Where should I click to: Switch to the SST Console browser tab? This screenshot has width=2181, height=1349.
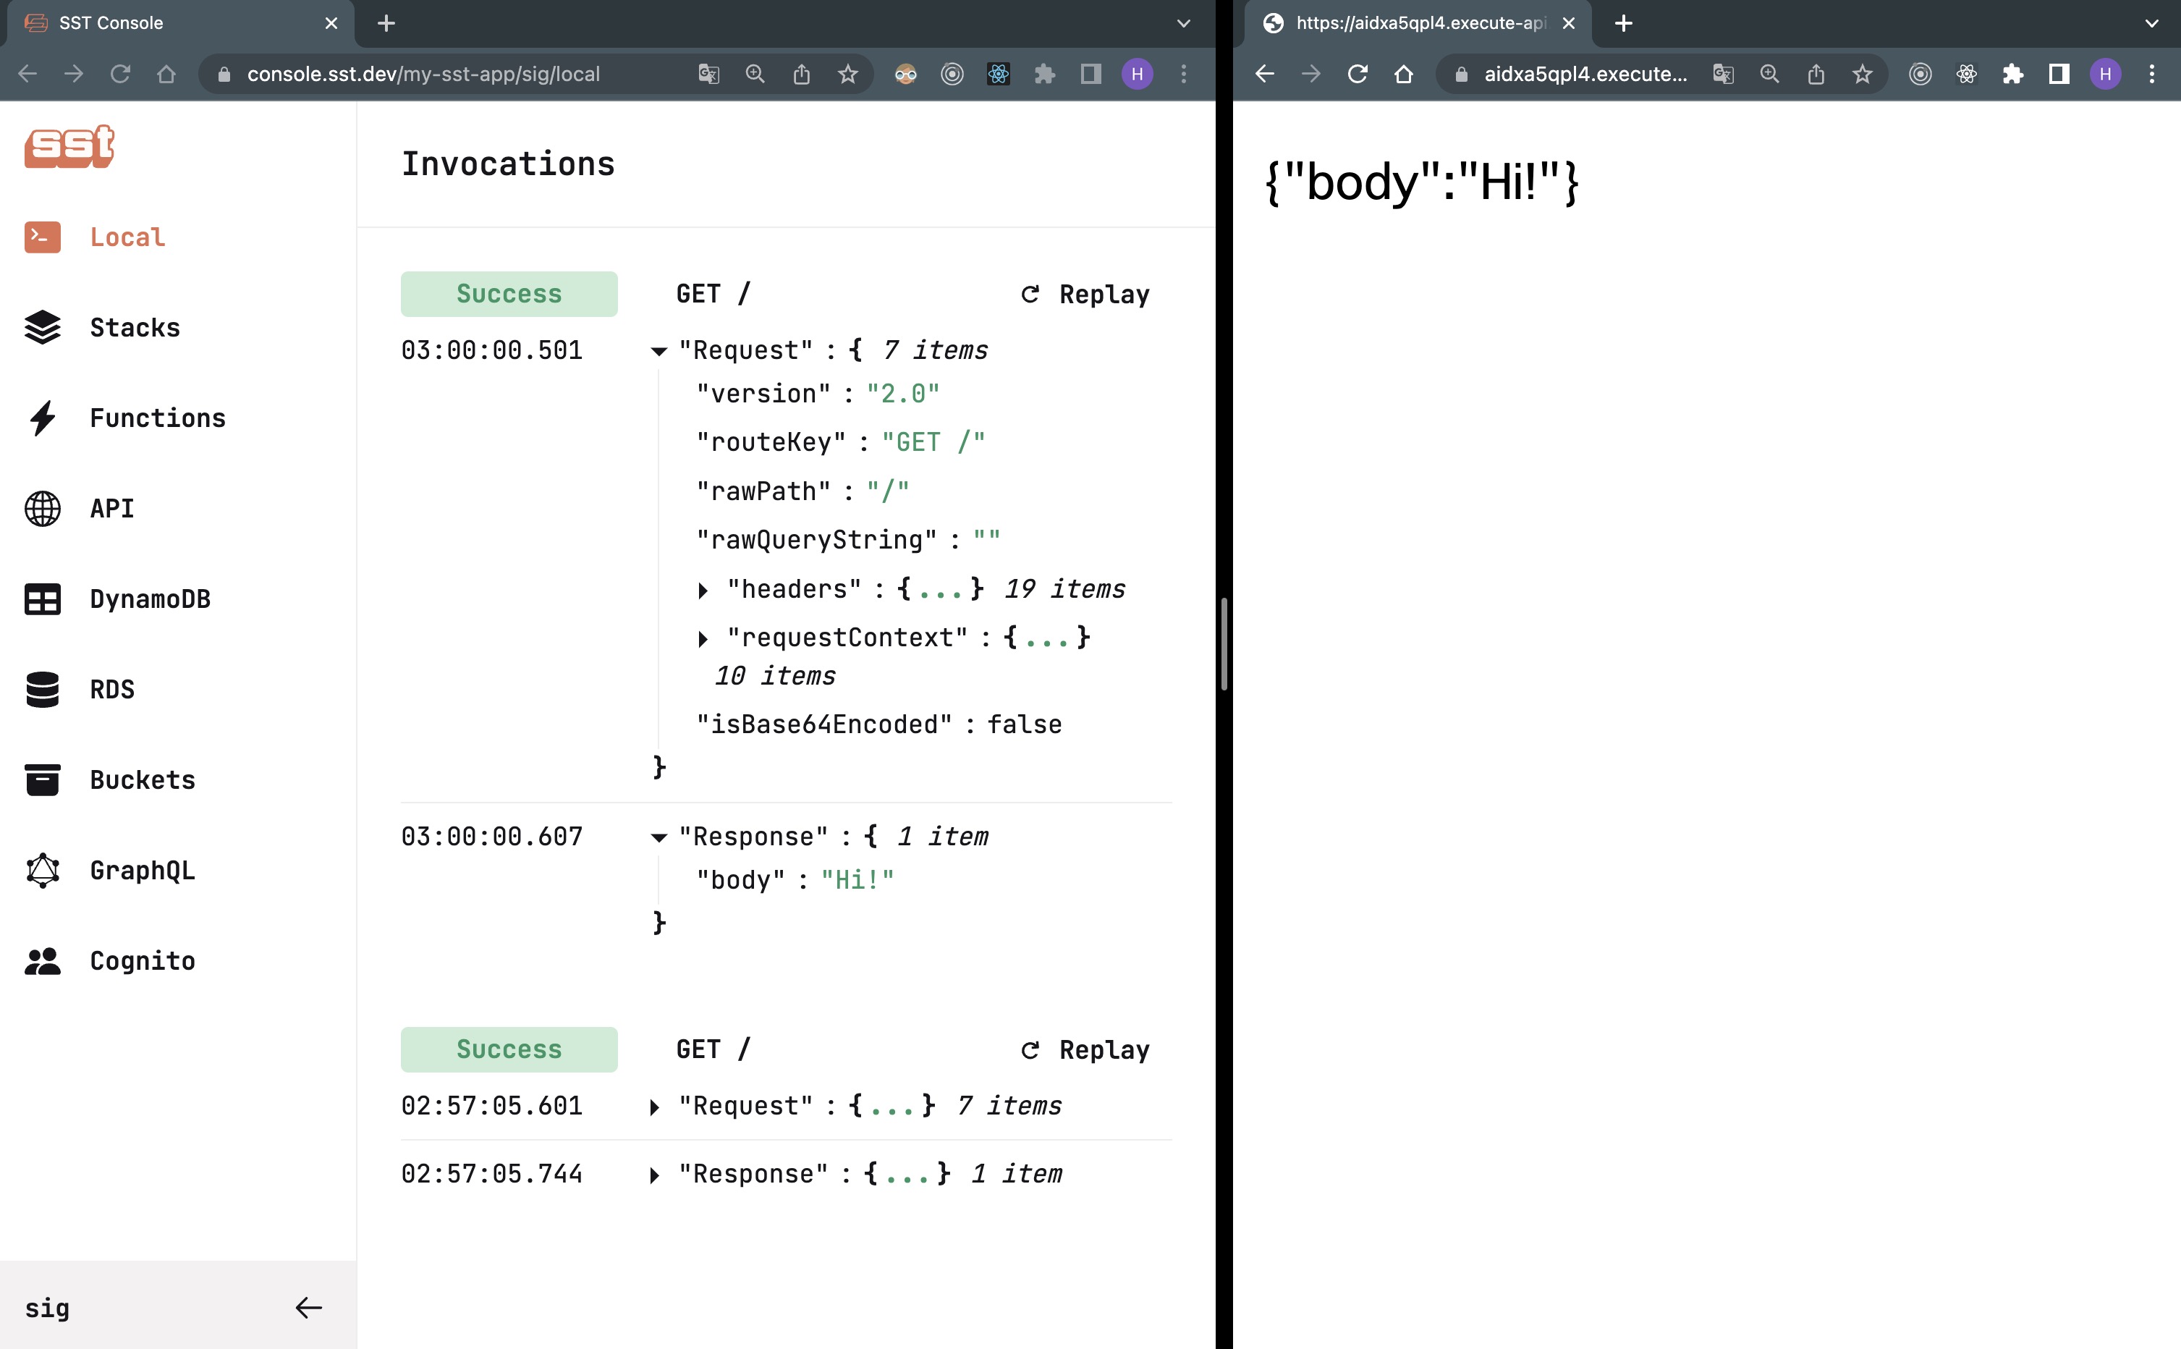[111, 23]
